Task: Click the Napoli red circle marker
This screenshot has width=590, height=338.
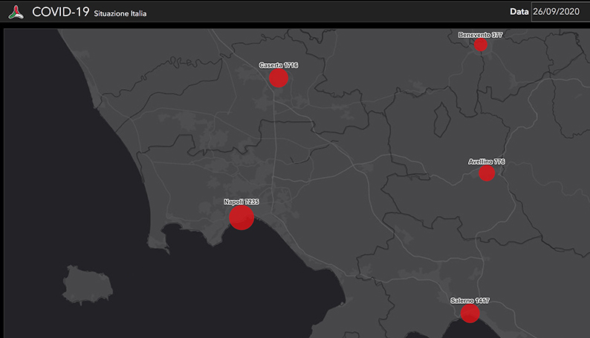Action: coord(241,218)
